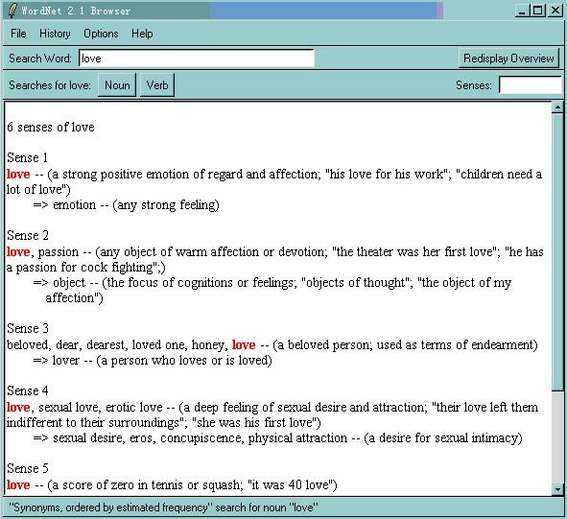Click the Senses input box
The height and width of the screenshot is (519, 567).
pos(531,85)
